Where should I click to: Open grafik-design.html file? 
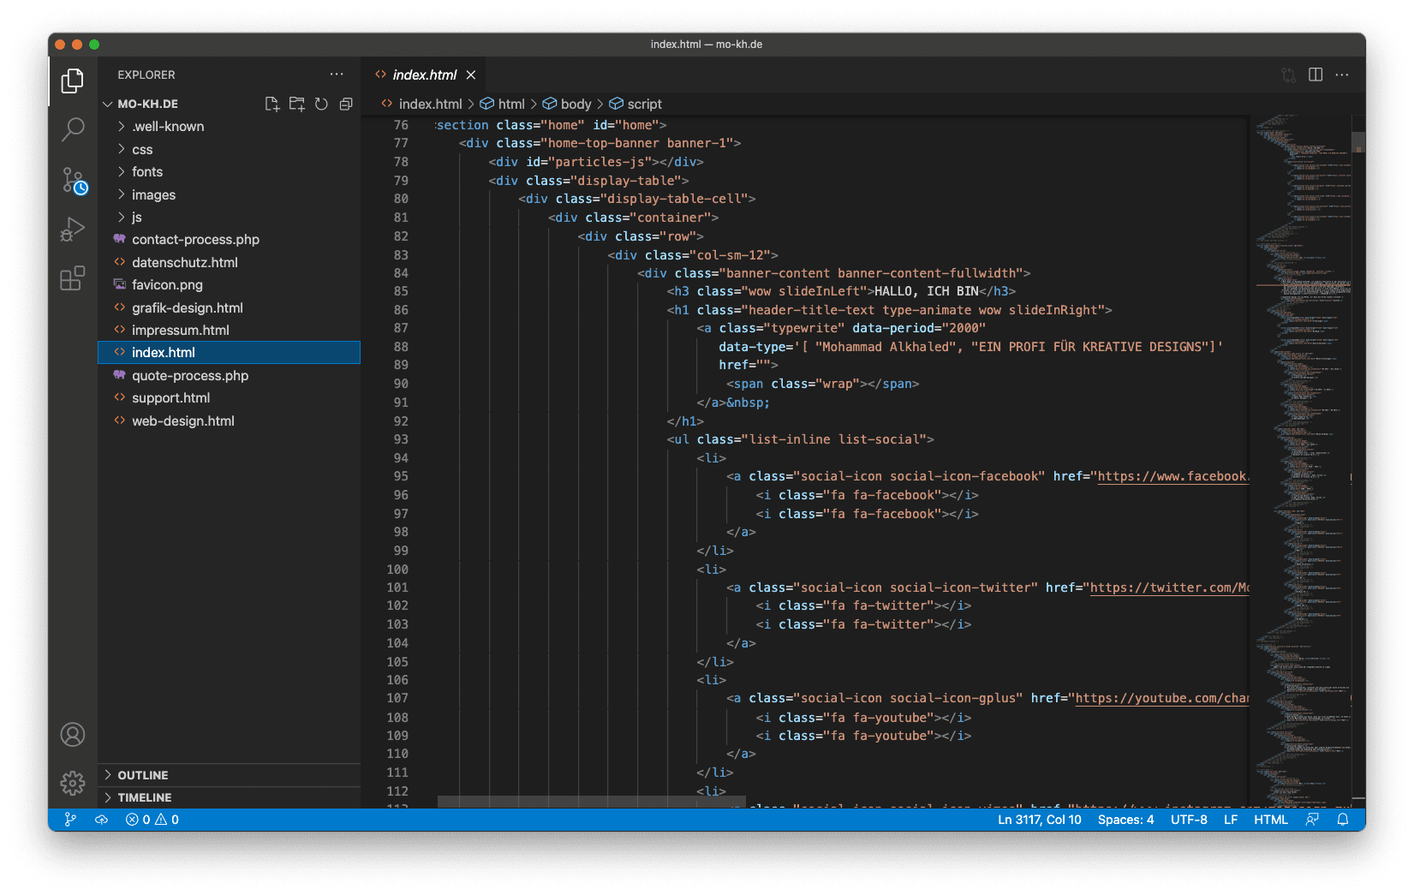click(229, 308)
